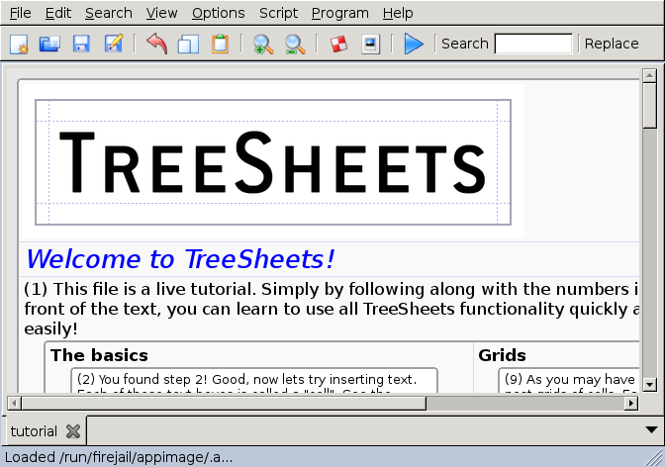Save file with floppy disk icon
Image resolution: width=665 pixels, height=467 pixels.
tap(81, 44)
